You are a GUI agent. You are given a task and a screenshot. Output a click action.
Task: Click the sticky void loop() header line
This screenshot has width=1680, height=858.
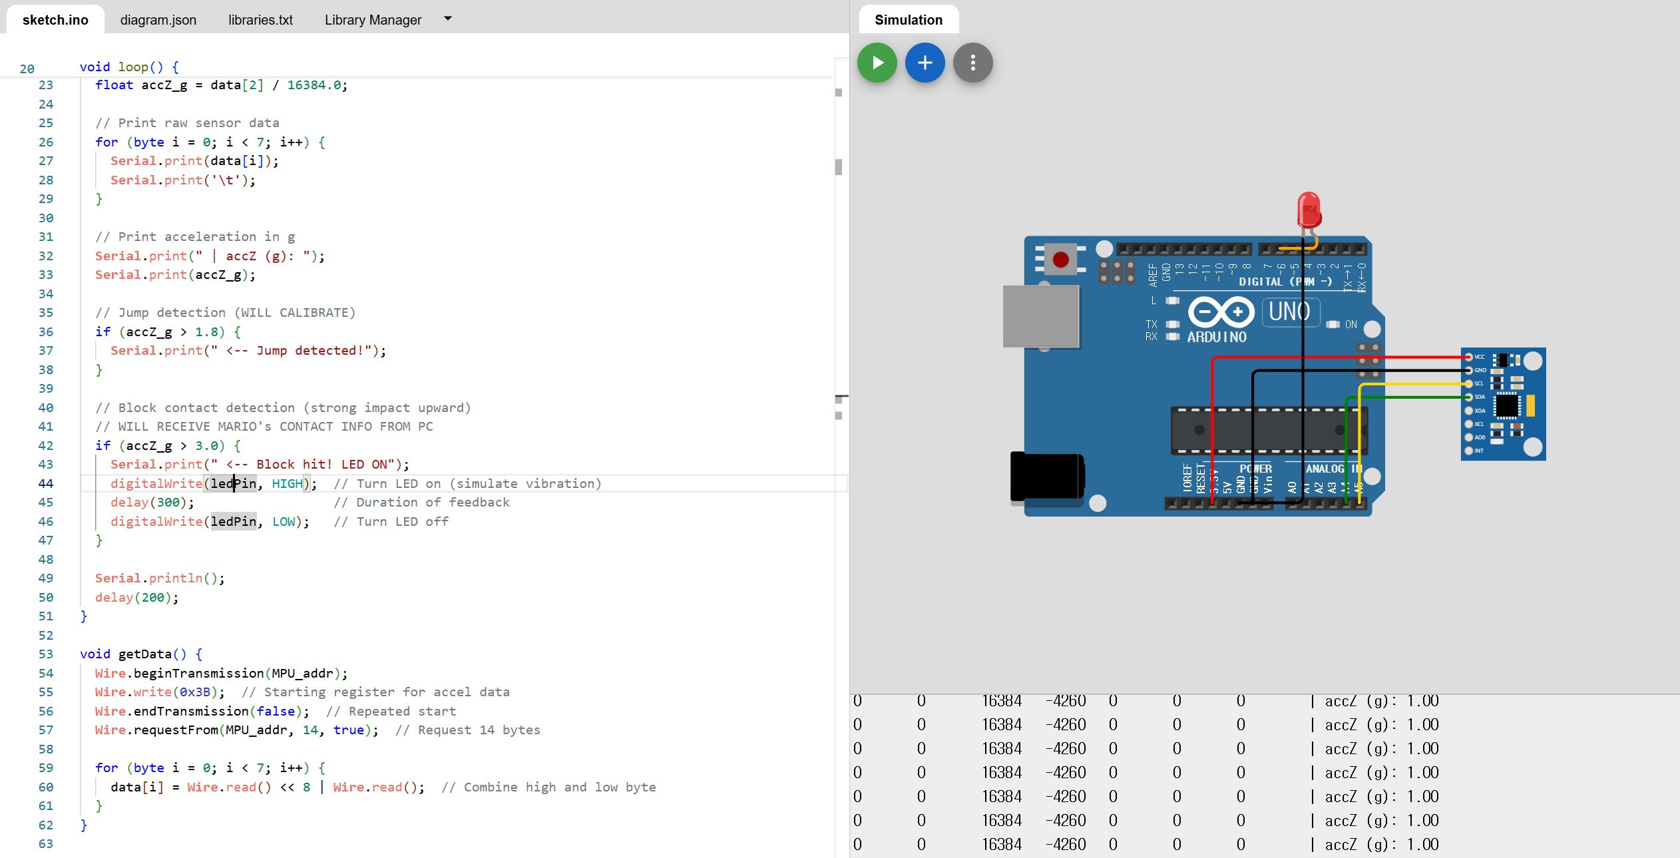129,67
